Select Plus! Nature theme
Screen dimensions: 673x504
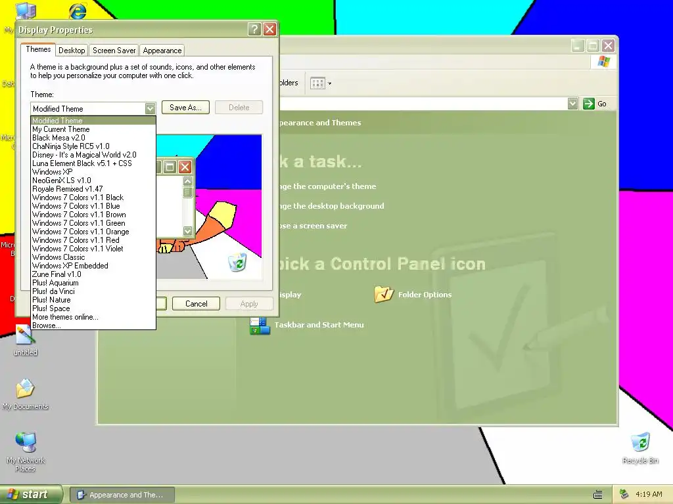tap(93, 300)
